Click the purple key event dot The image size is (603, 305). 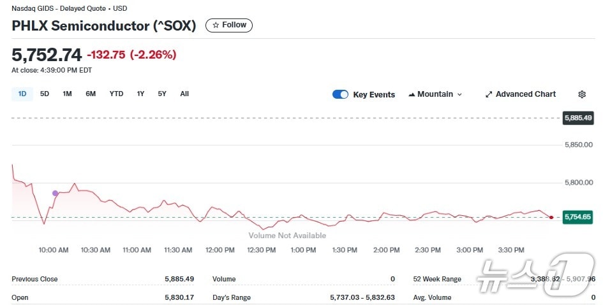pyautogui.click(x=56, y=193)
